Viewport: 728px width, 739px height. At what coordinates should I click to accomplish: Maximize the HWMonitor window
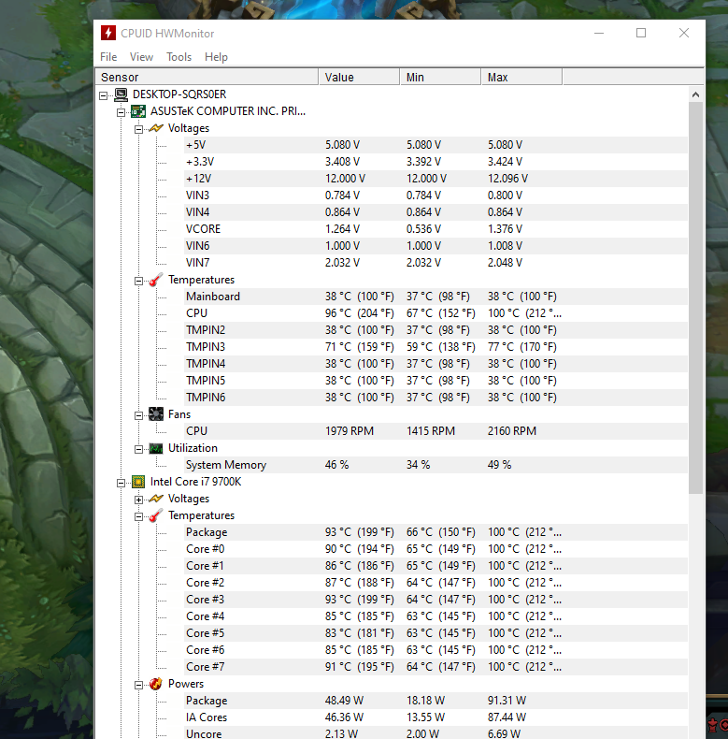tap(641, 33)
